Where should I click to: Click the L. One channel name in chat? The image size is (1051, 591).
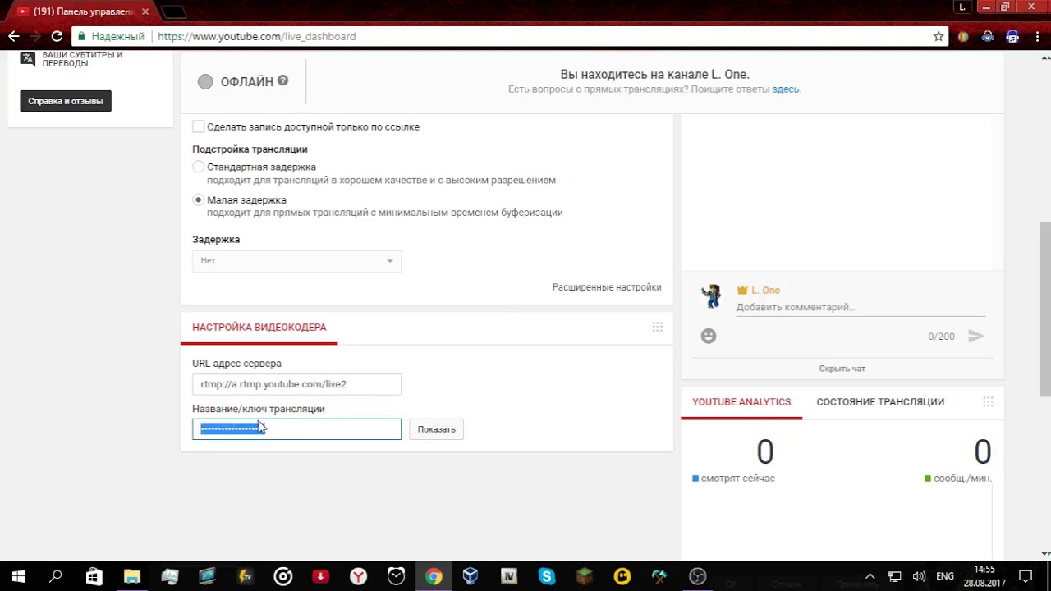tap(765, 290)
